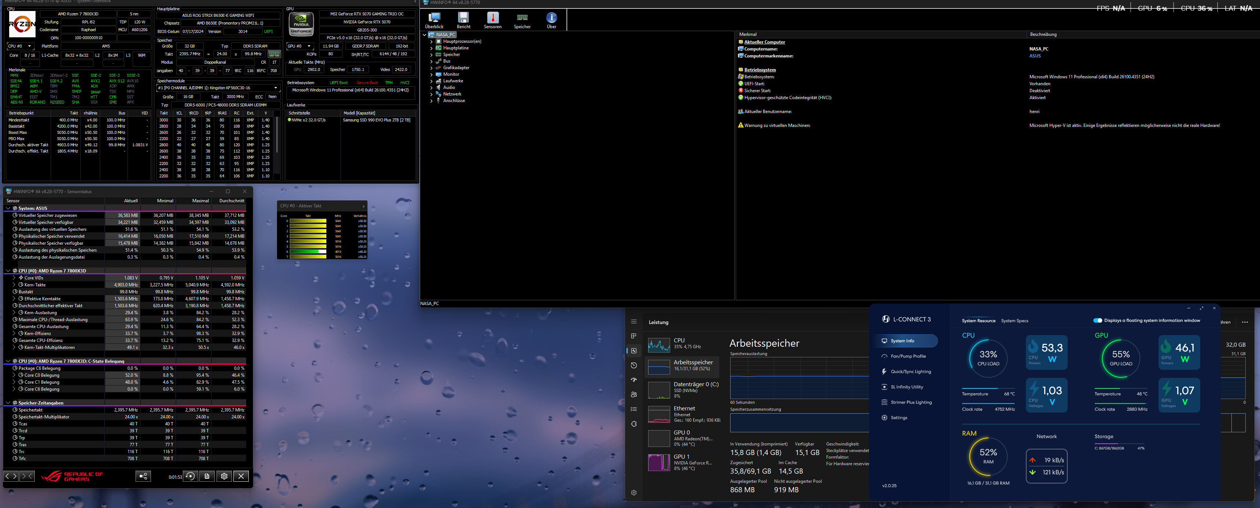This screenshot has height=508, width=1260.
Task: Open the memory module selection dropdown
Action: 218,88
